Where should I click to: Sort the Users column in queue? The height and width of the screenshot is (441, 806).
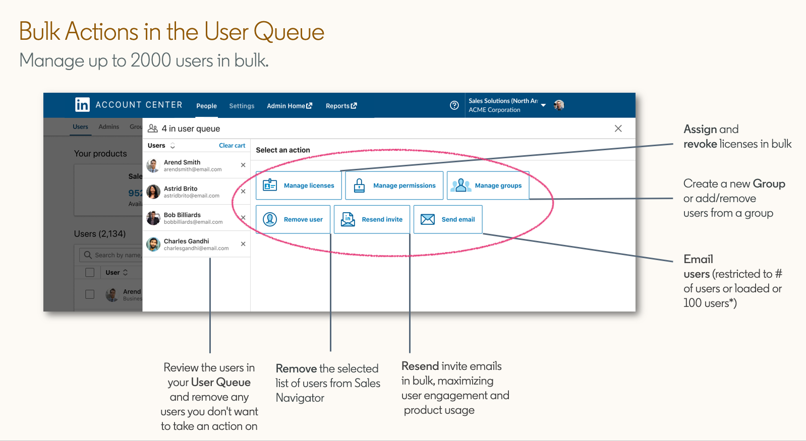point(172,146)
